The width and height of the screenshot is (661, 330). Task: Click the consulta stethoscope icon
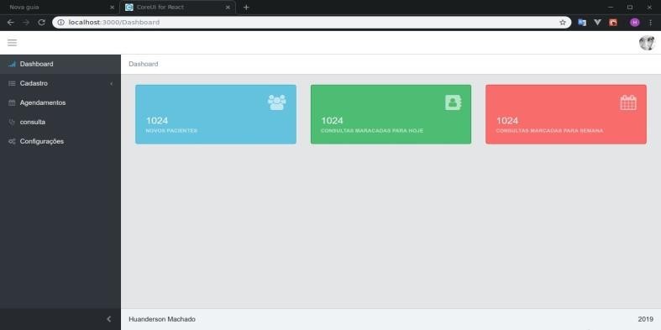(12, 123)
